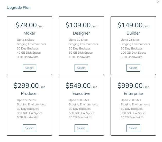Choose the Designer plan Select button

81,68
